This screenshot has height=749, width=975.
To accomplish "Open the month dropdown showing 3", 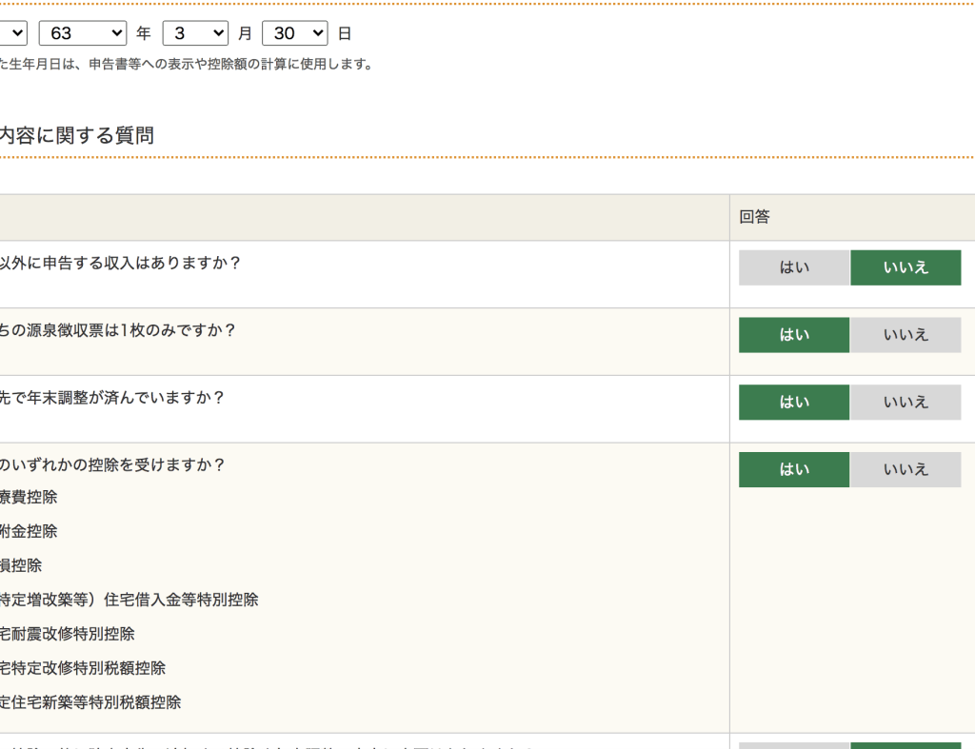I will [195, 33].
